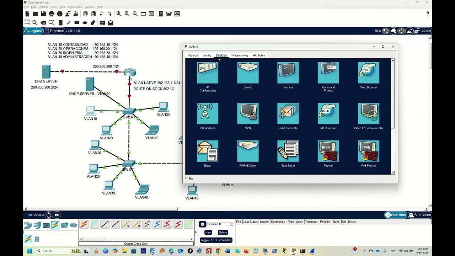This screenshot has width=455, height=256.
Task: Open the Options menu
Action: (x=43, y=7)
